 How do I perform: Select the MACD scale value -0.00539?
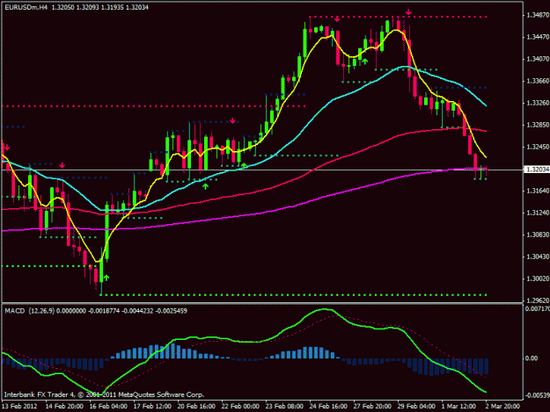(x=538, y=395)
